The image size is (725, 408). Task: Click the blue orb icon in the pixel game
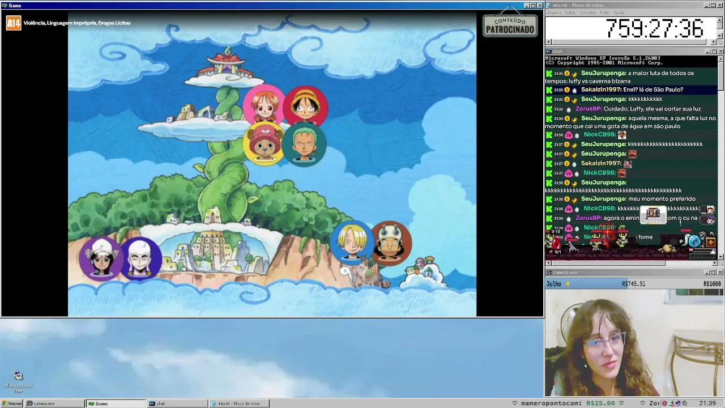[x=694, y=241]
